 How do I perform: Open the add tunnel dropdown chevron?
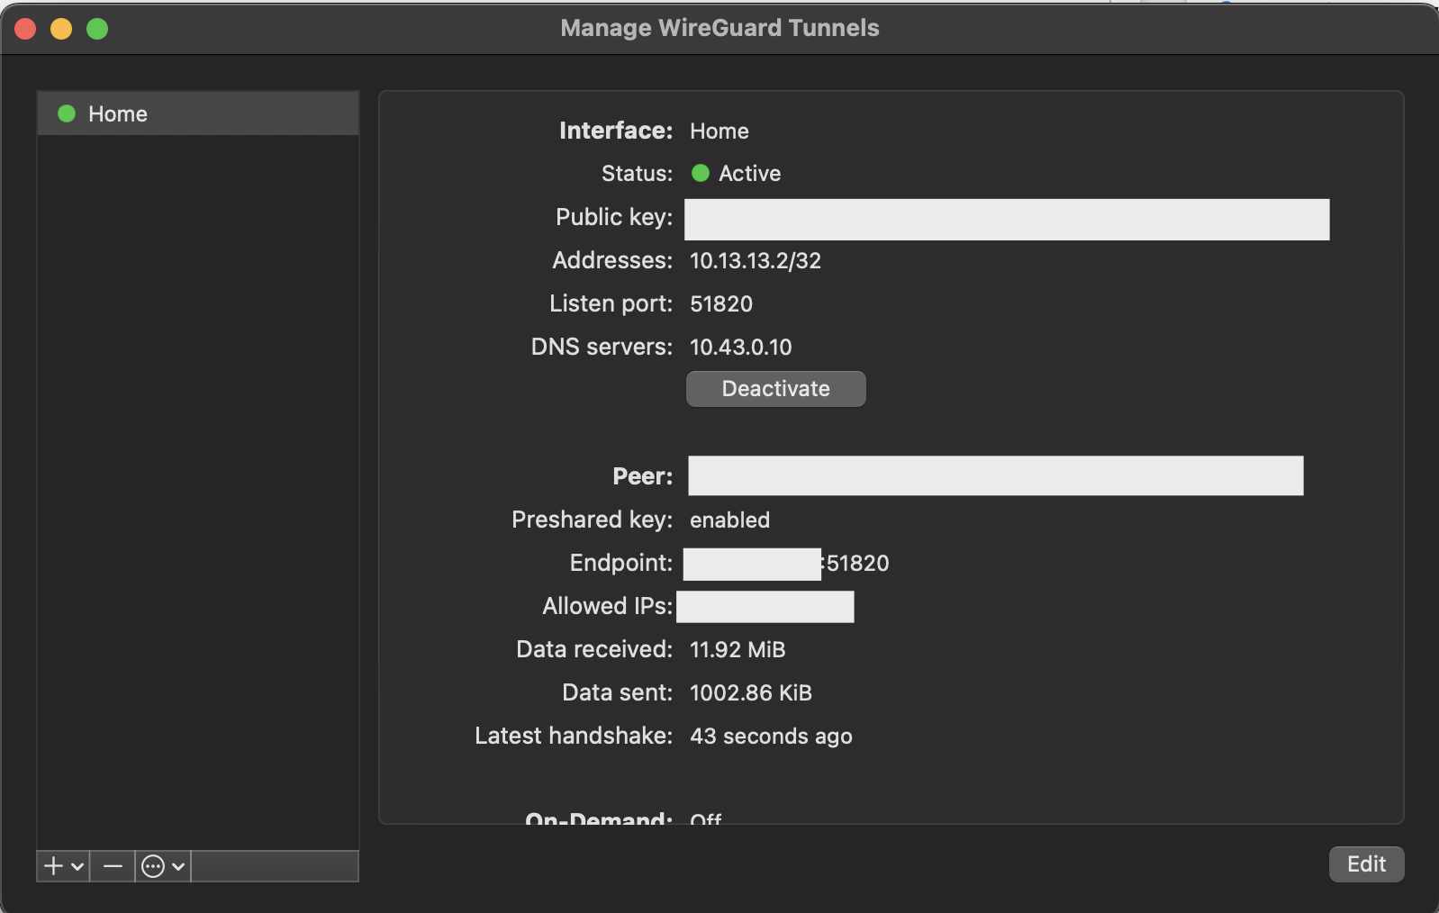click(x=77, y=866)
